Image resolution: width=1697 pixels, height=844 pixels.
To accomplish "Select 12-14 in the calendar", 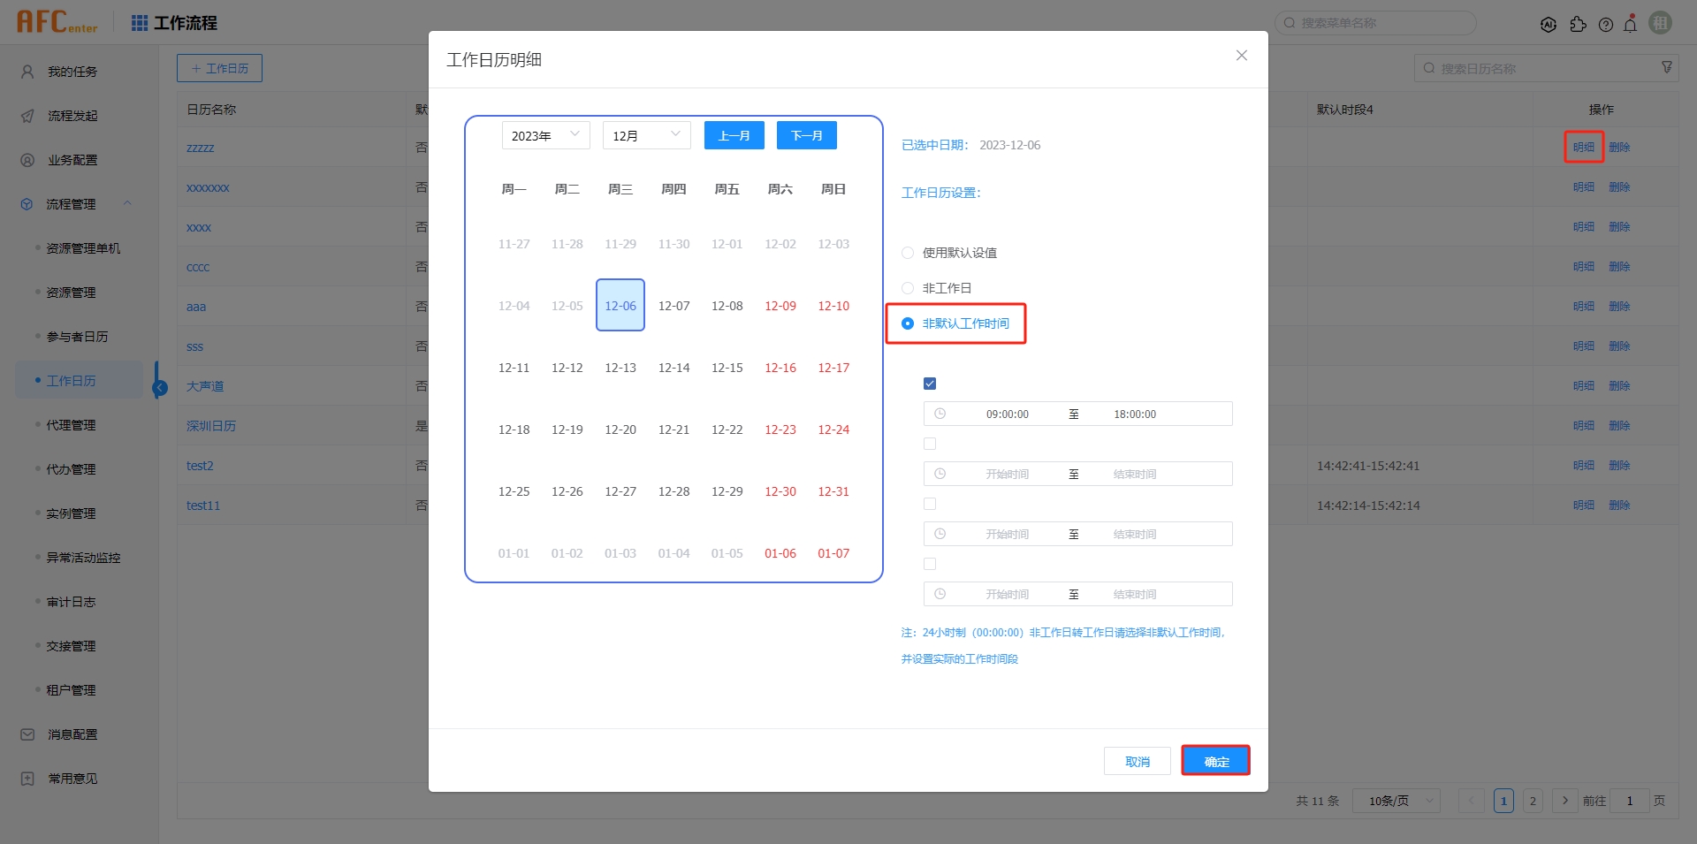I will point(673,368).
